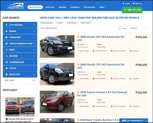The height and width of the screenshot is (123, 153).
Task: Click the star icon beside 2008 Honda CRV
Action: coord(78,37)
